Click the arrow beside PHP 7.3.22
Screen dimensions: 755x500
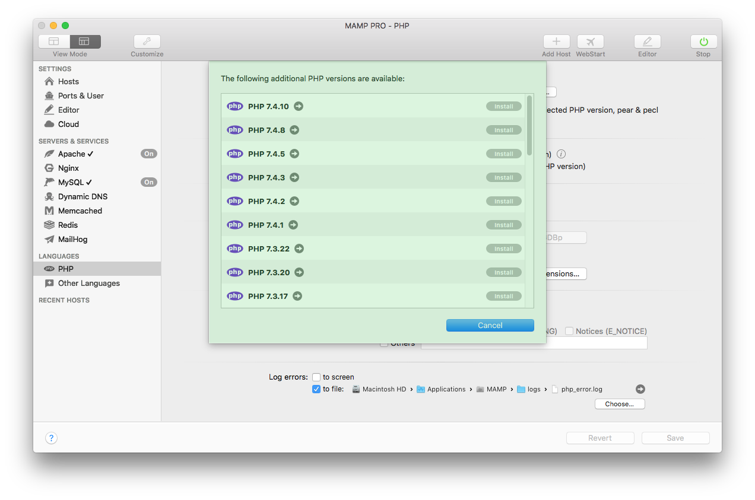coord(299,249)
